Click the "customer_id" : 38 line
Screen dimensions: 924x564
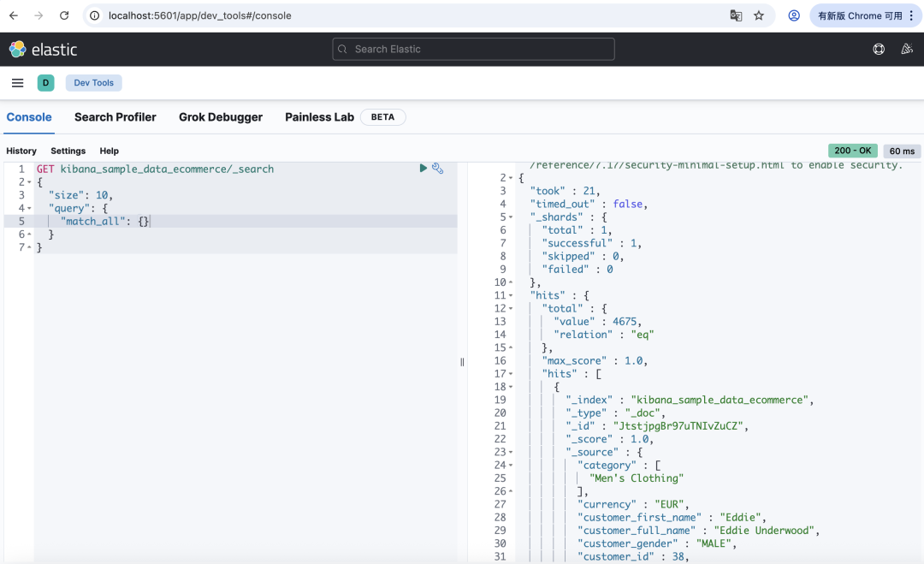[633, 556]
